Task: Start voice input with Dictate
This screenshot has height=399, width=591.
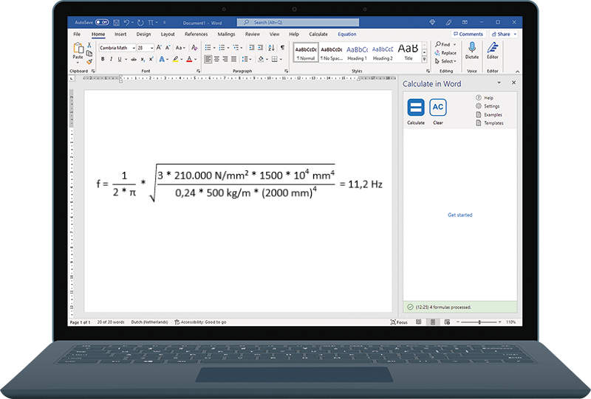Action: click(x=471, y=50)
